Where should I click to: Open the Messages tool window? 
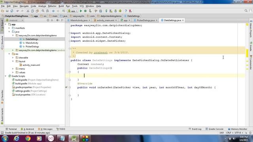coord(45,129)
